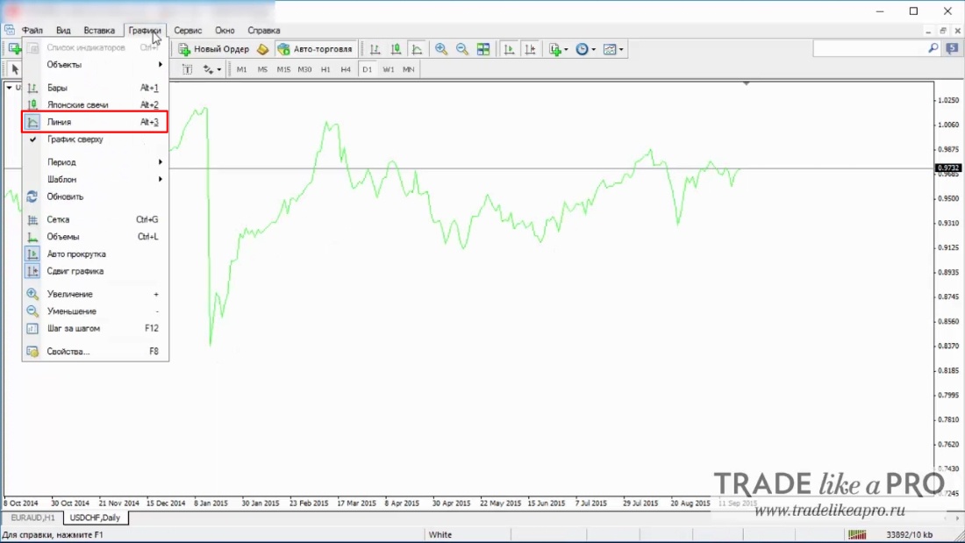Screen dimensions: 965x543
Task: Open new chart with green plus icon
Action: 13,48
